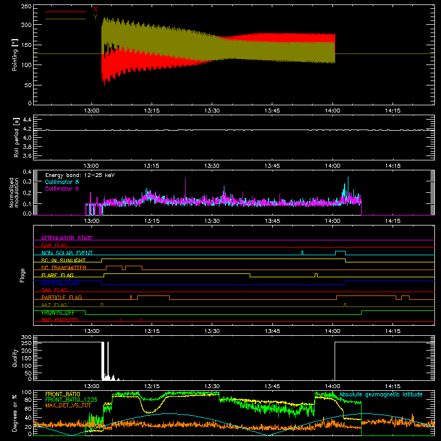Select the ATTENUATOR_STATE flag label

[x=67, y=238]
